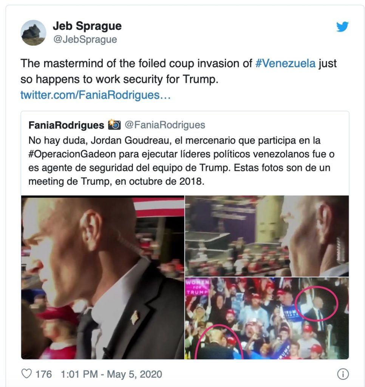The width and height of the screenshot is (365, 387).
Task: Click the camera emoji beside FaniaRodrigues
Action: 114,125
